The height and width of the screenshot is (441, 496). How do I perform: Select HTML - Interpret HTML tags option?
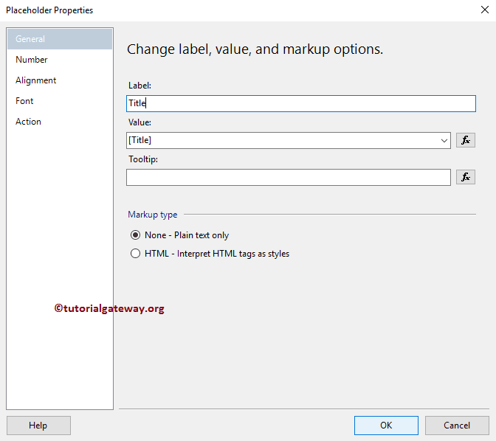[135, 254]
